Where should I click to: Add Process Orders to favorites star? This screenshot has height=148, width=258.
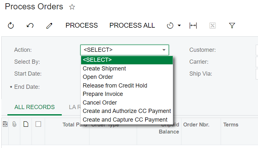(72, 7)
